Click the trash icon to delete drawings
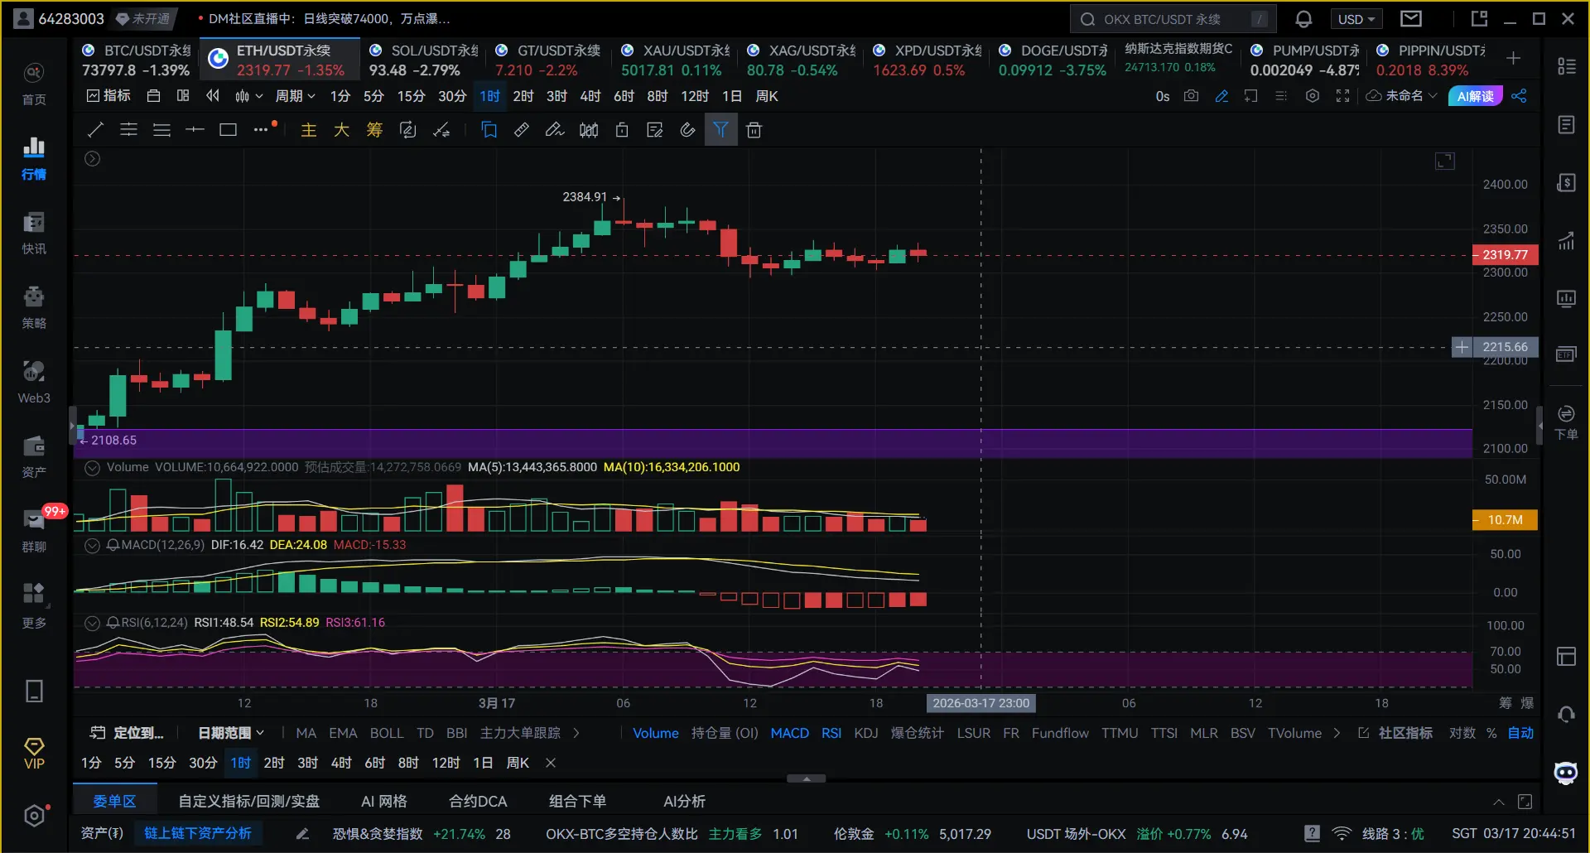 click(754, 130)
